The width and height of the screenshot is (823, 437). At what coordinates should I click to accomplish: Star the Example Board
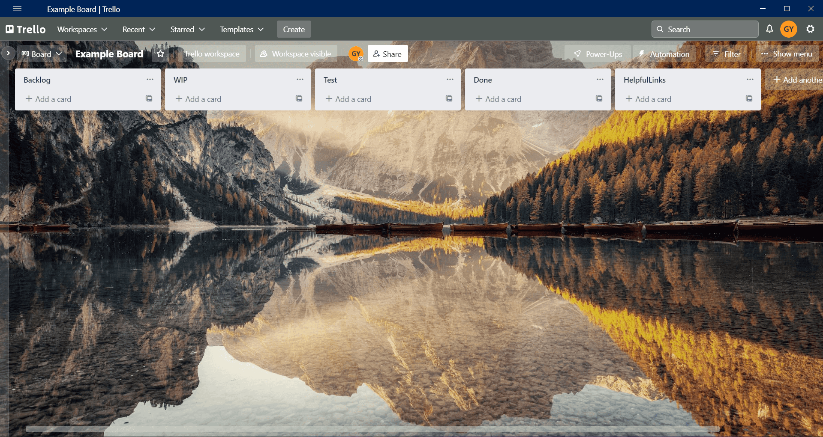pos(160,54)
